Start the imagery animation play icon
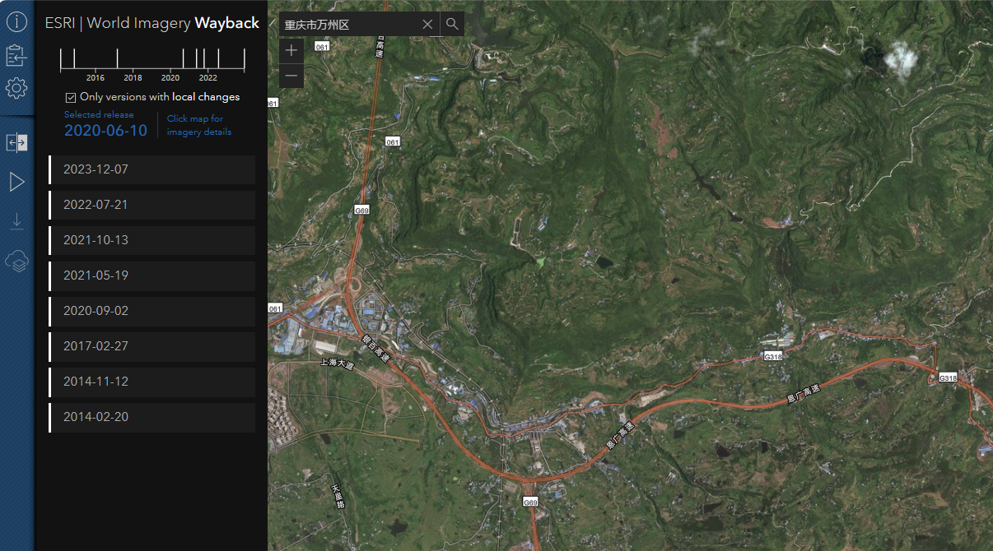The width and height of the screenshot is (993, 551). click(x=16, y=182)
